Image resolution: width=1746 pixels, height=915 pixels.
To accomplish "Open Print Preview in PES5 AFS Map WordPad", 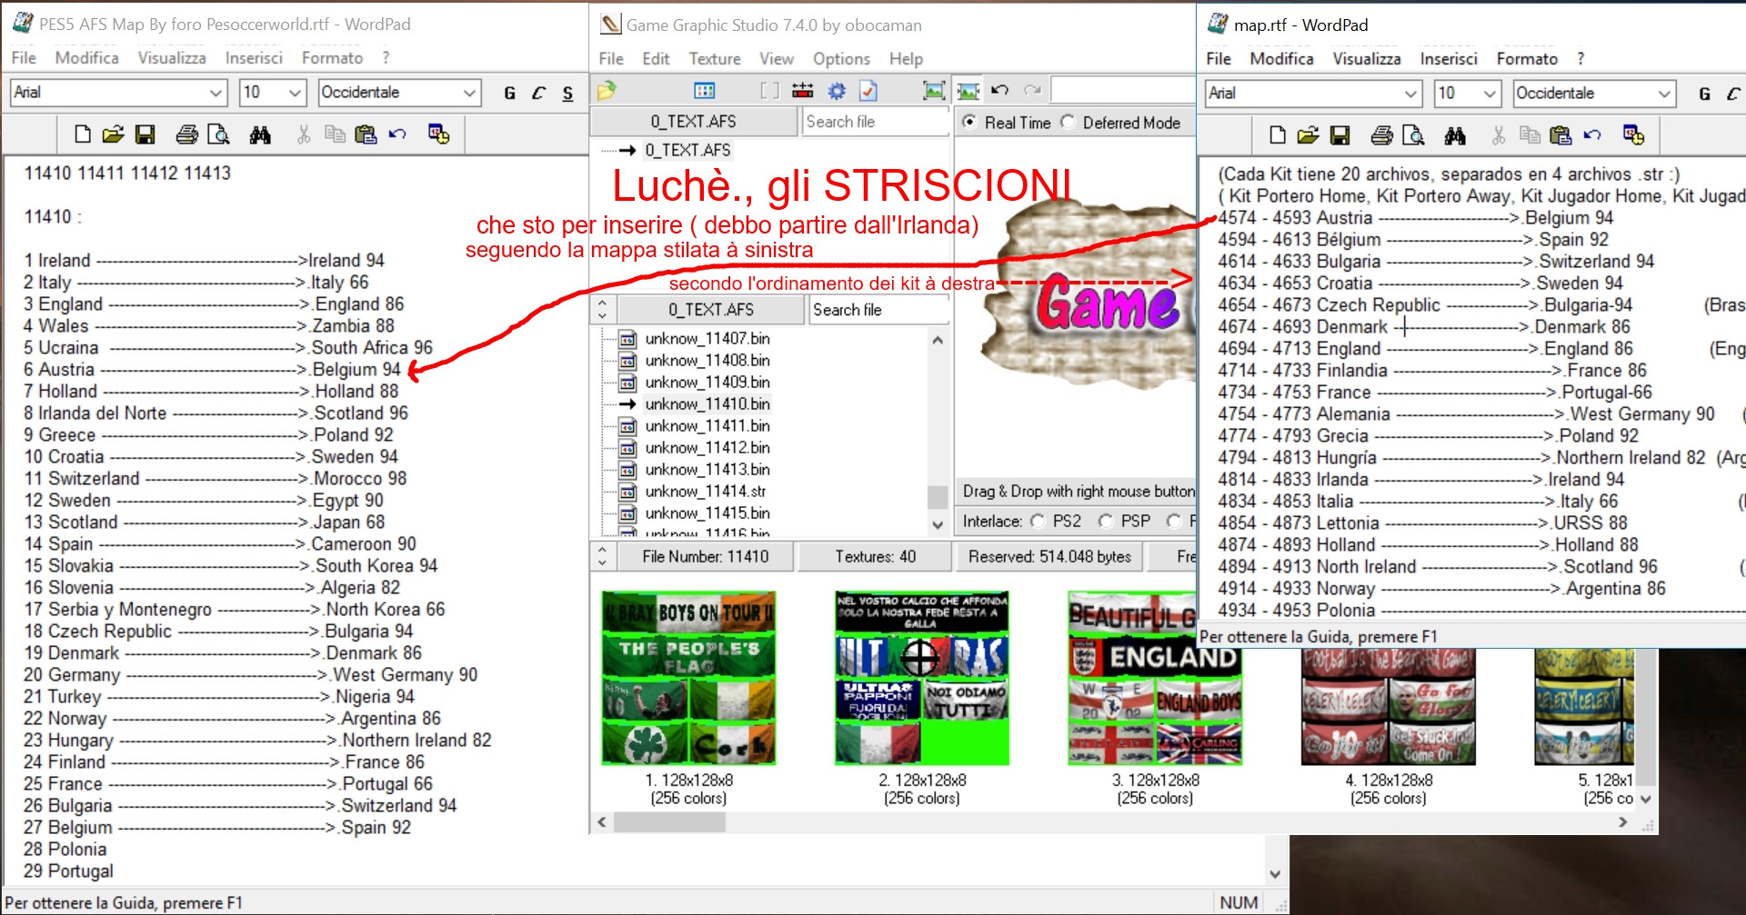I will [218, 134].
